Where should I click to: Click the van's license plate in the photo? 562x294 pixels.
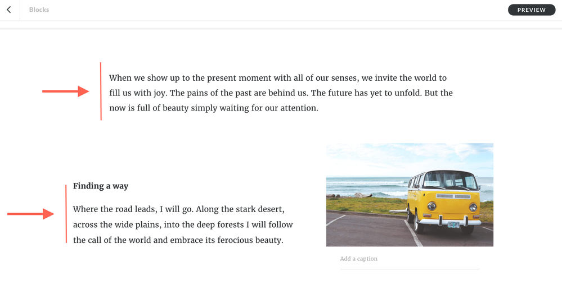click(x=453, y=224)
